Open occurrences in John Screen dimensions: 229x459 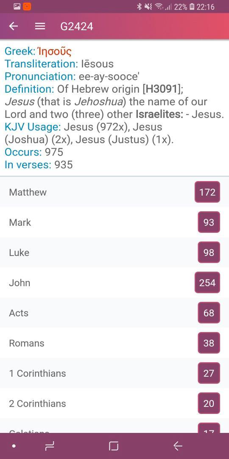coord(114,283)
